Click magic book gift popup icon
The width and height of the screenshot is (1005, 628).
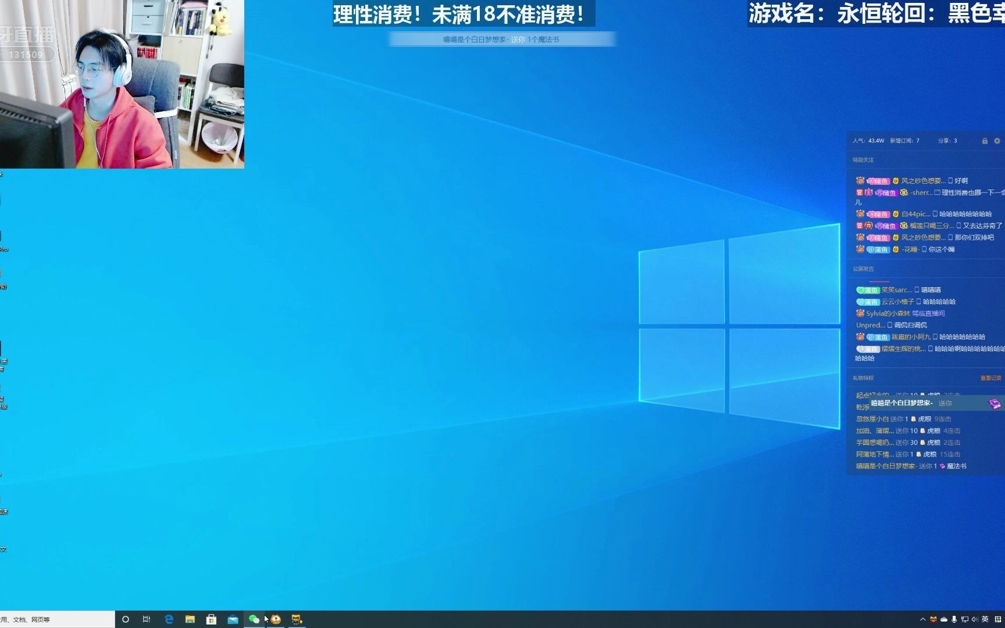995,404
